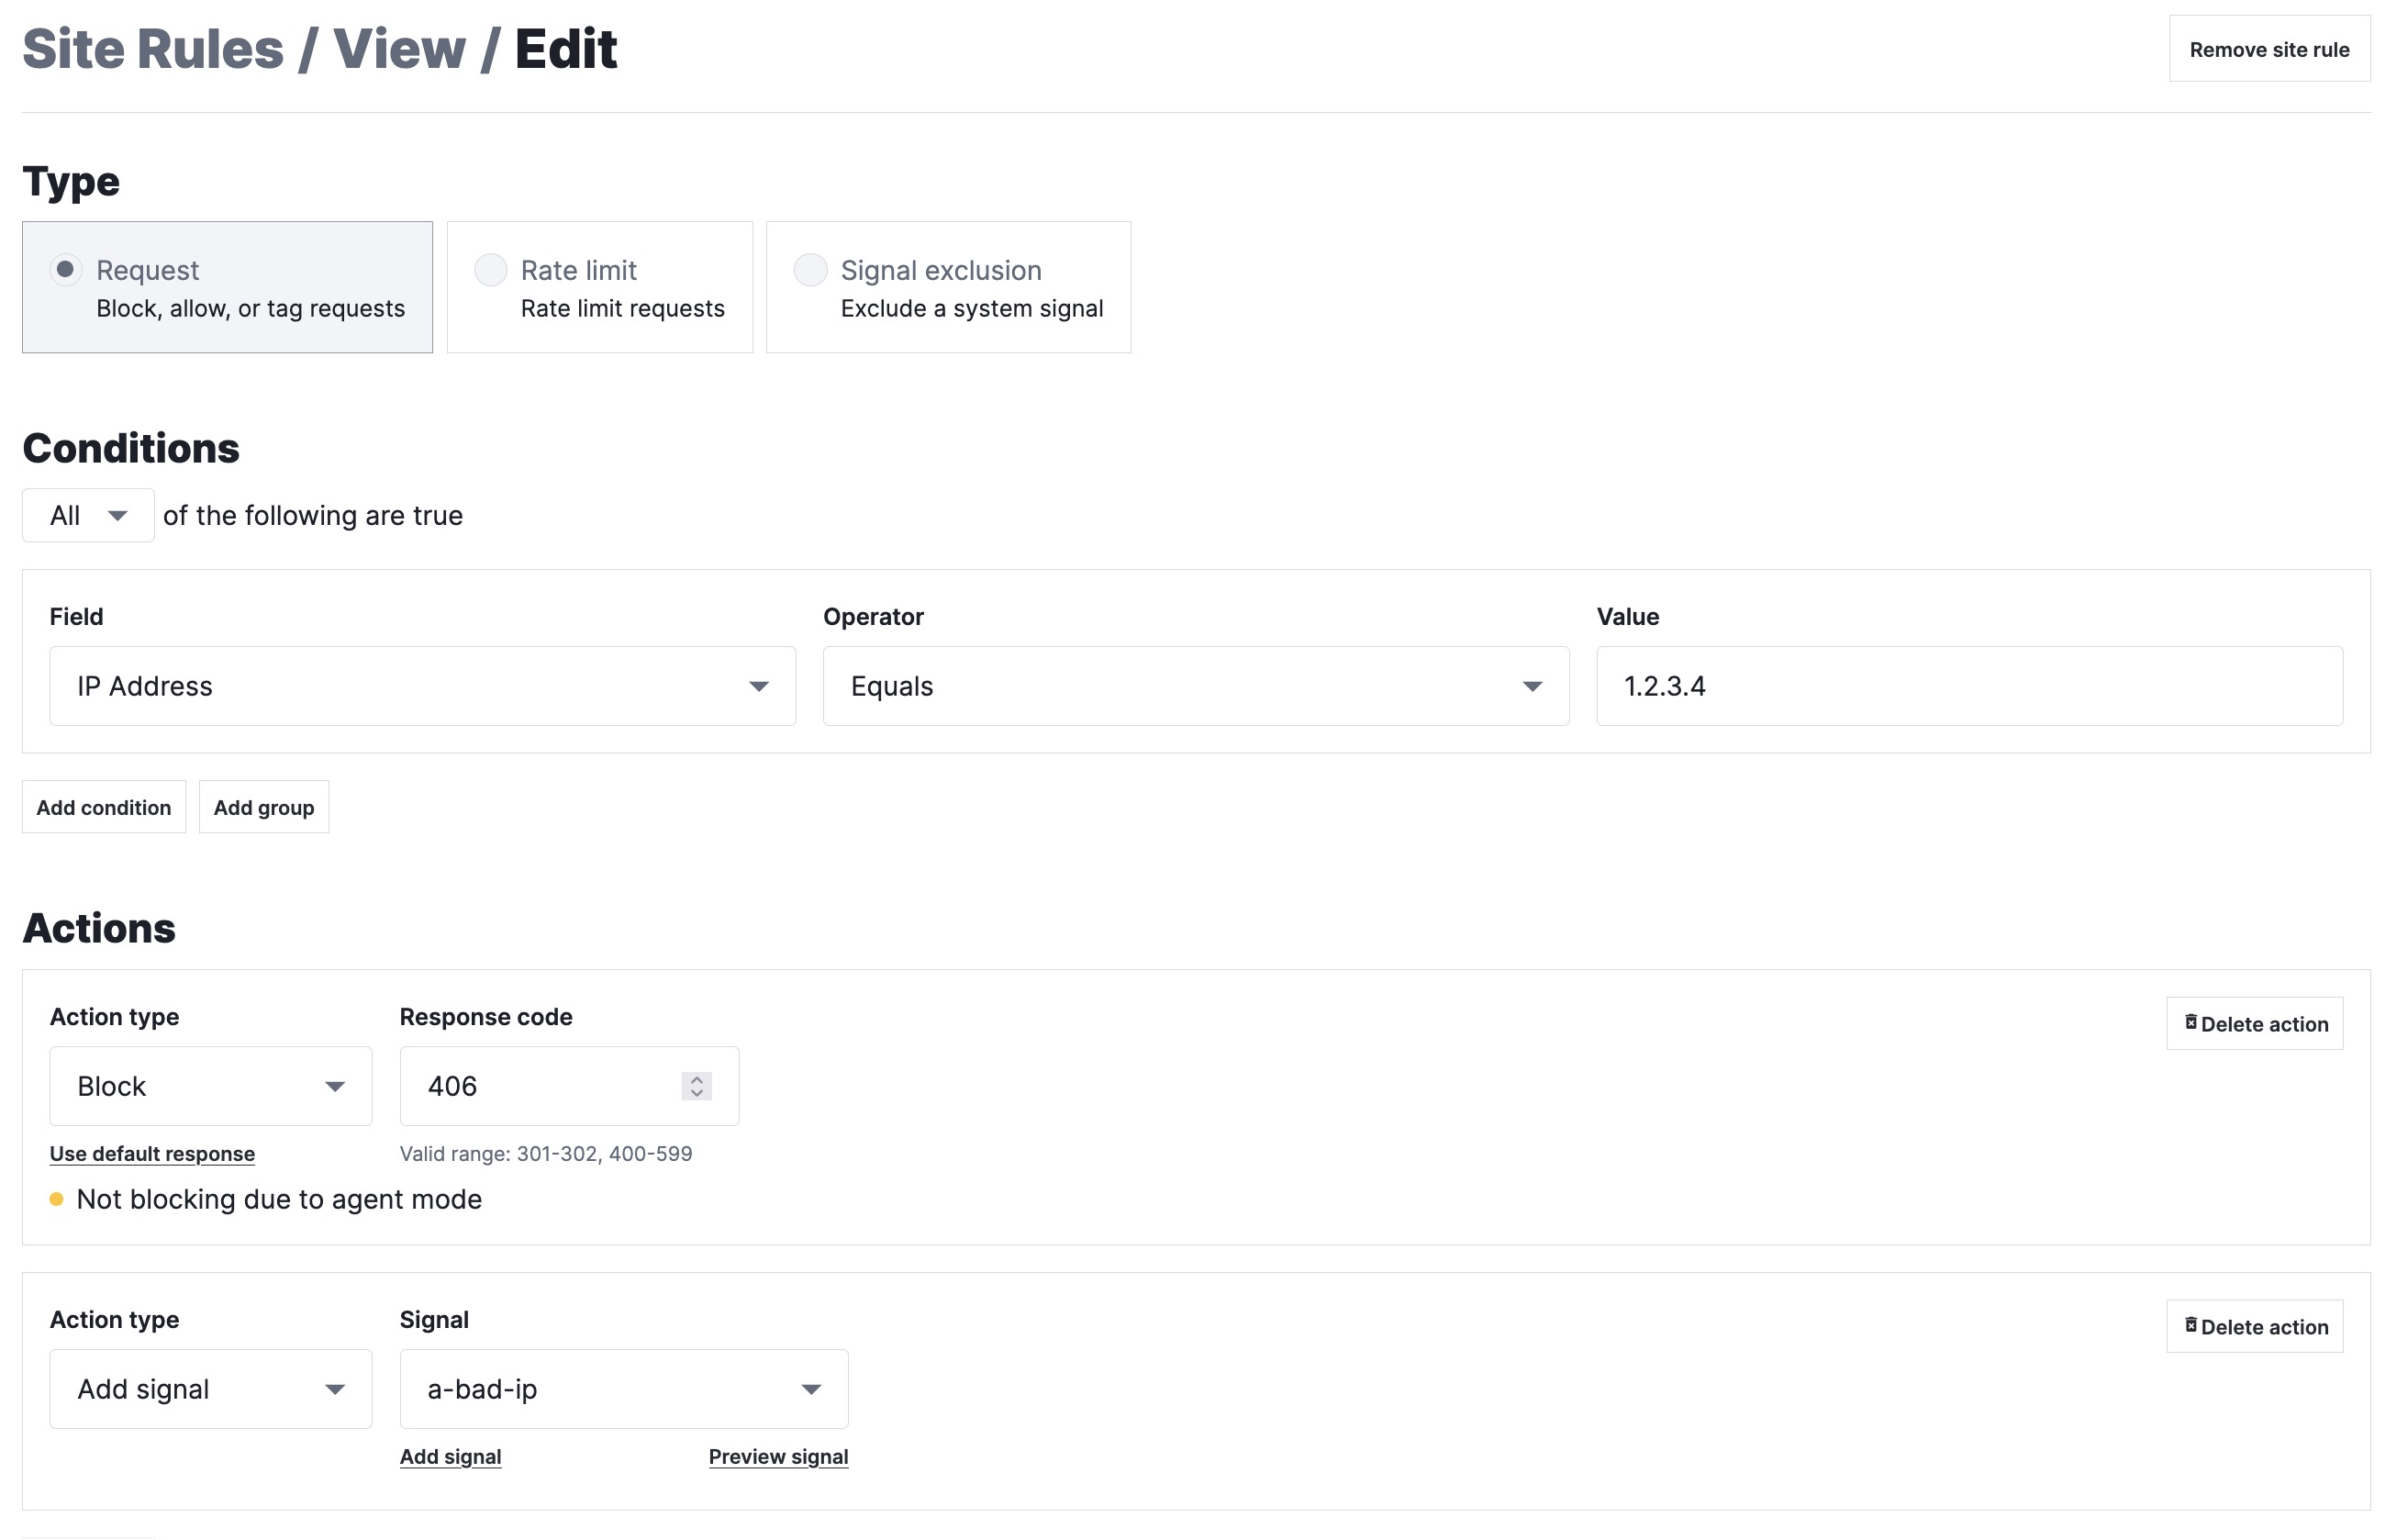Viewport: 2408px width, 1540px height.
Task: Click the Remove site rule button
Action: pyautogui.click(x=2268, y=49)
